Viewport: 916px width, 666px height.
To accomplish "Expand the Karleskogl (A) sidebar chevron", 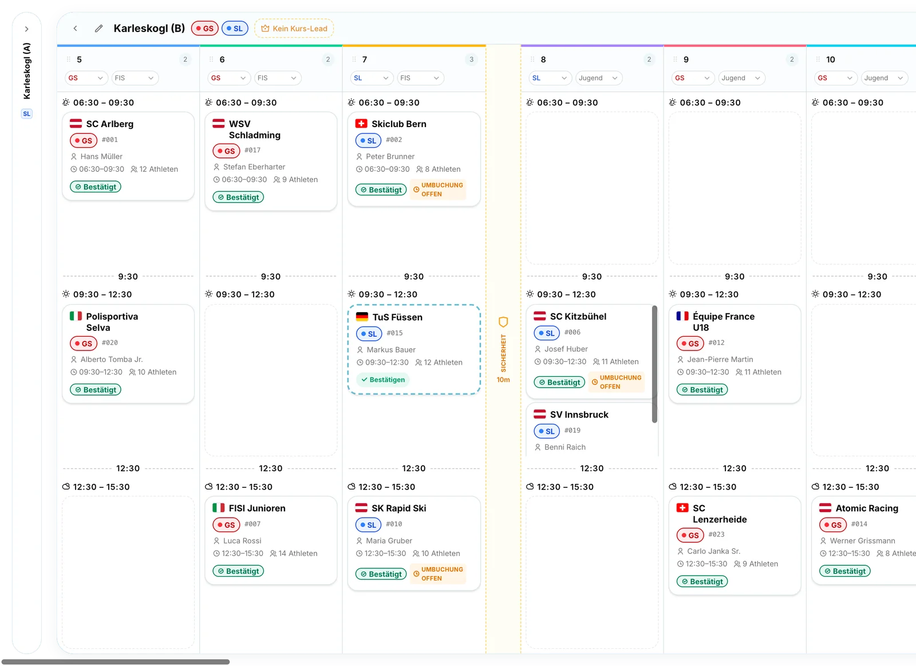I will click(26, 29).
